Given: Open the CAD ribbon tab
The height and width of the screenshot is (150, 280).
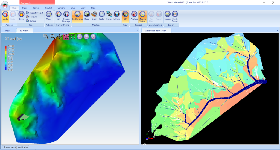Looking at the screenshot, I should [73, 8].
